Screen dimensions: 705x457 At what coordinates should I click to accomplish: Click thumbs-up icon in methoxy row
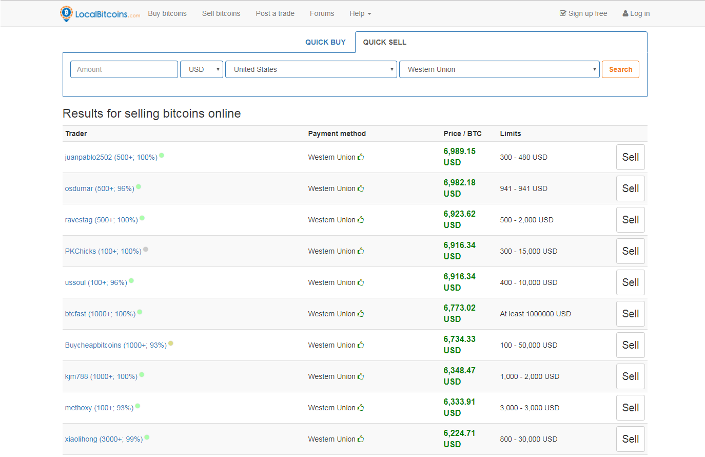pyautogui.click(x=361, y=408)
